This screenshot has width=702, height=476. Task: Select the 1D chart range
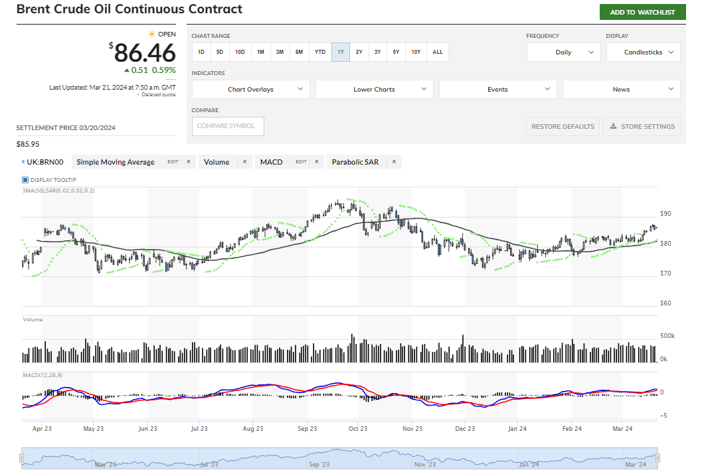[x=201, y=52]
